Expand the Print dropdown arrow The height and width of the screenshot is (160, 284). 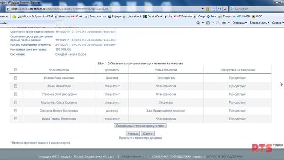tap(229, 23)
